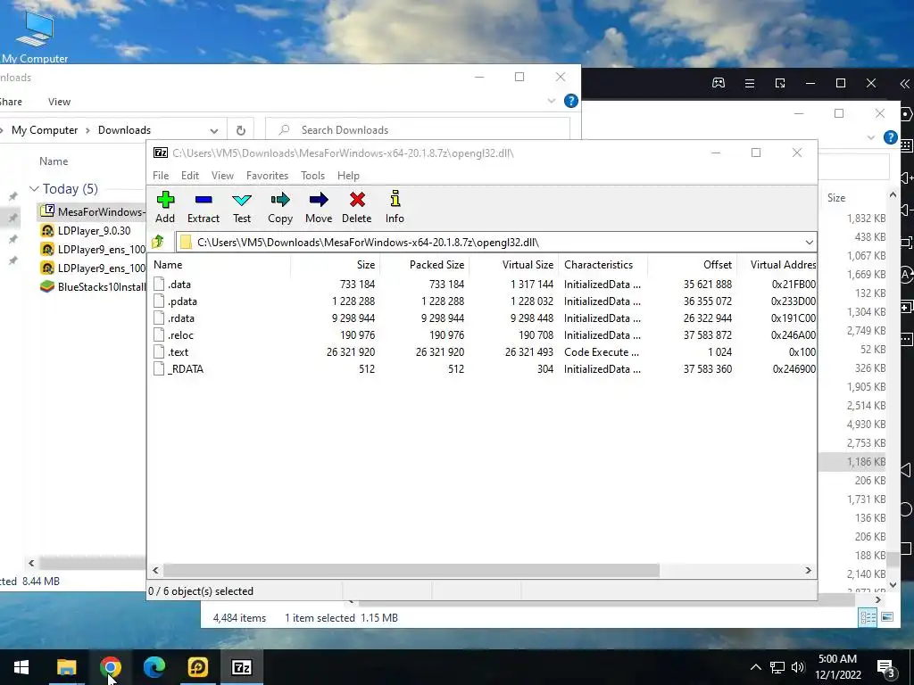Screen dimensions: 914x685
Task: Collapse the LDPlayer side toolbar
Action: pos(905,83)
